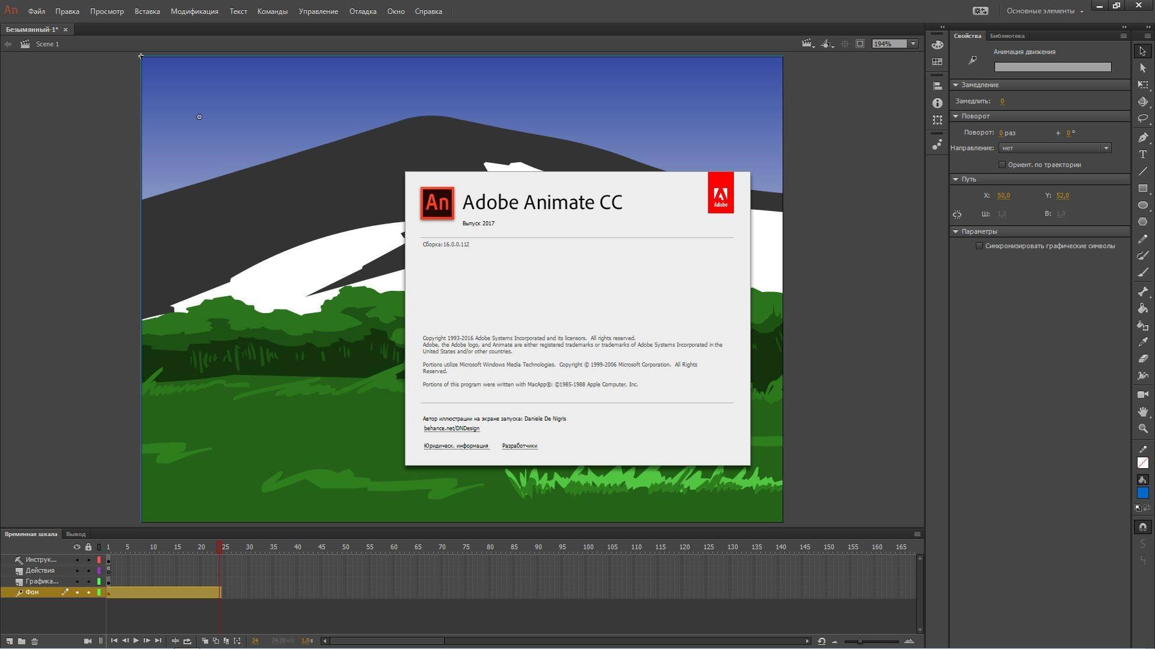Click the New Layer icon in timeline
The image size is (1155, 649).
click(x=10, y=641)
